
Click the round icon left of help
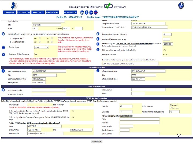[x=82, y=12]
